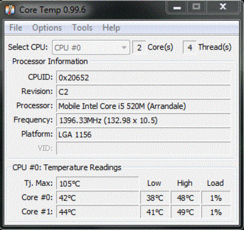Click Core #0 high temperature 48°C

click(185, 198)
